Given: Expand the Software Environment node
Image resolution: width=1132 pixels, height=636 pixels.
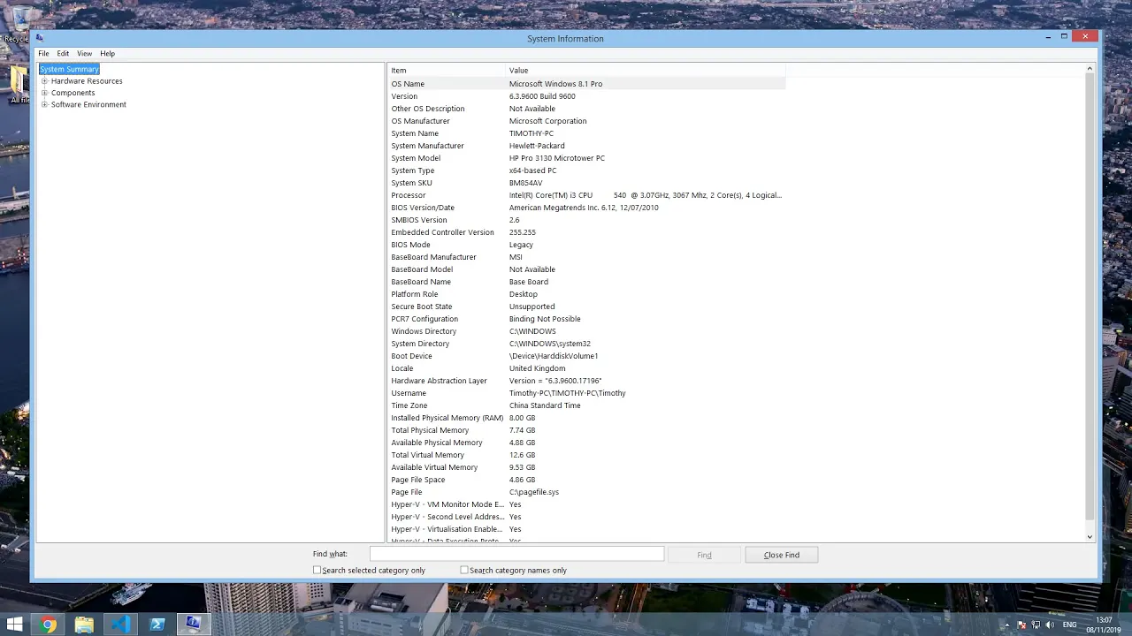Looking at the screenshot, I should [44, 104].
